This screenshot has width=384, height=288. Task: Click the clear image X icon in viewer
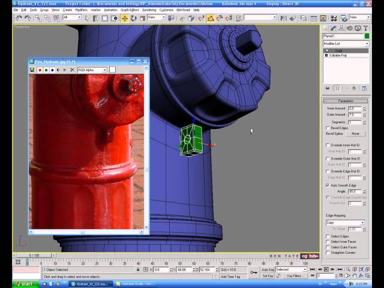72,70
